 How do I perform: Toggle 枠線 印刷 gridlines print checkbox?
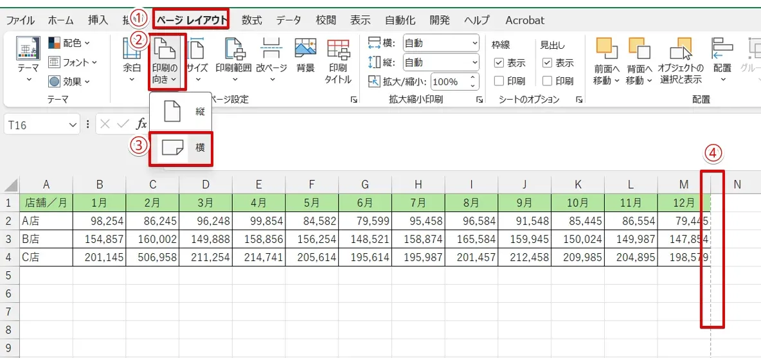click(498, 81)
